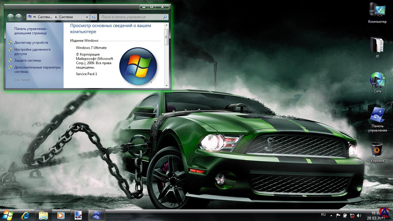Click Защита системы in the sidebar
The image size is (393, 221).
click(x=28, y=60)
